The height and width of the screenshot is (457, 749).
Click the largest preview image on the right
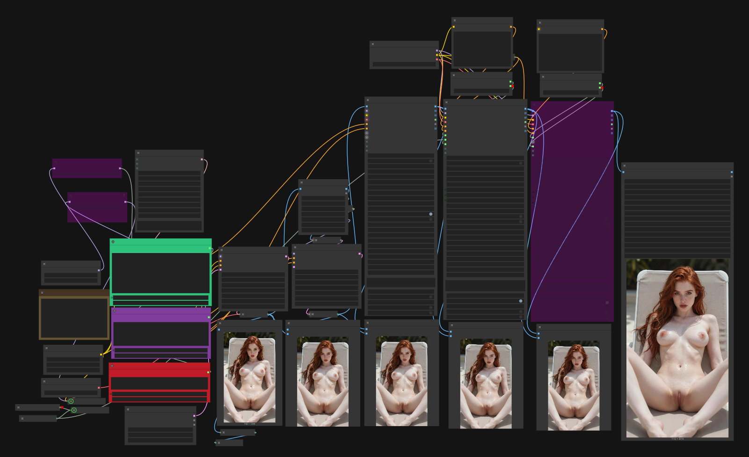pyautogui.click(x=677, y=348)
